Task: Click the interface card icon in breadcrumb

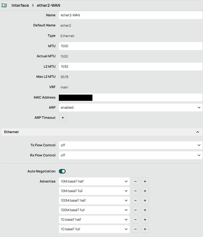Action: click(4, 5)
